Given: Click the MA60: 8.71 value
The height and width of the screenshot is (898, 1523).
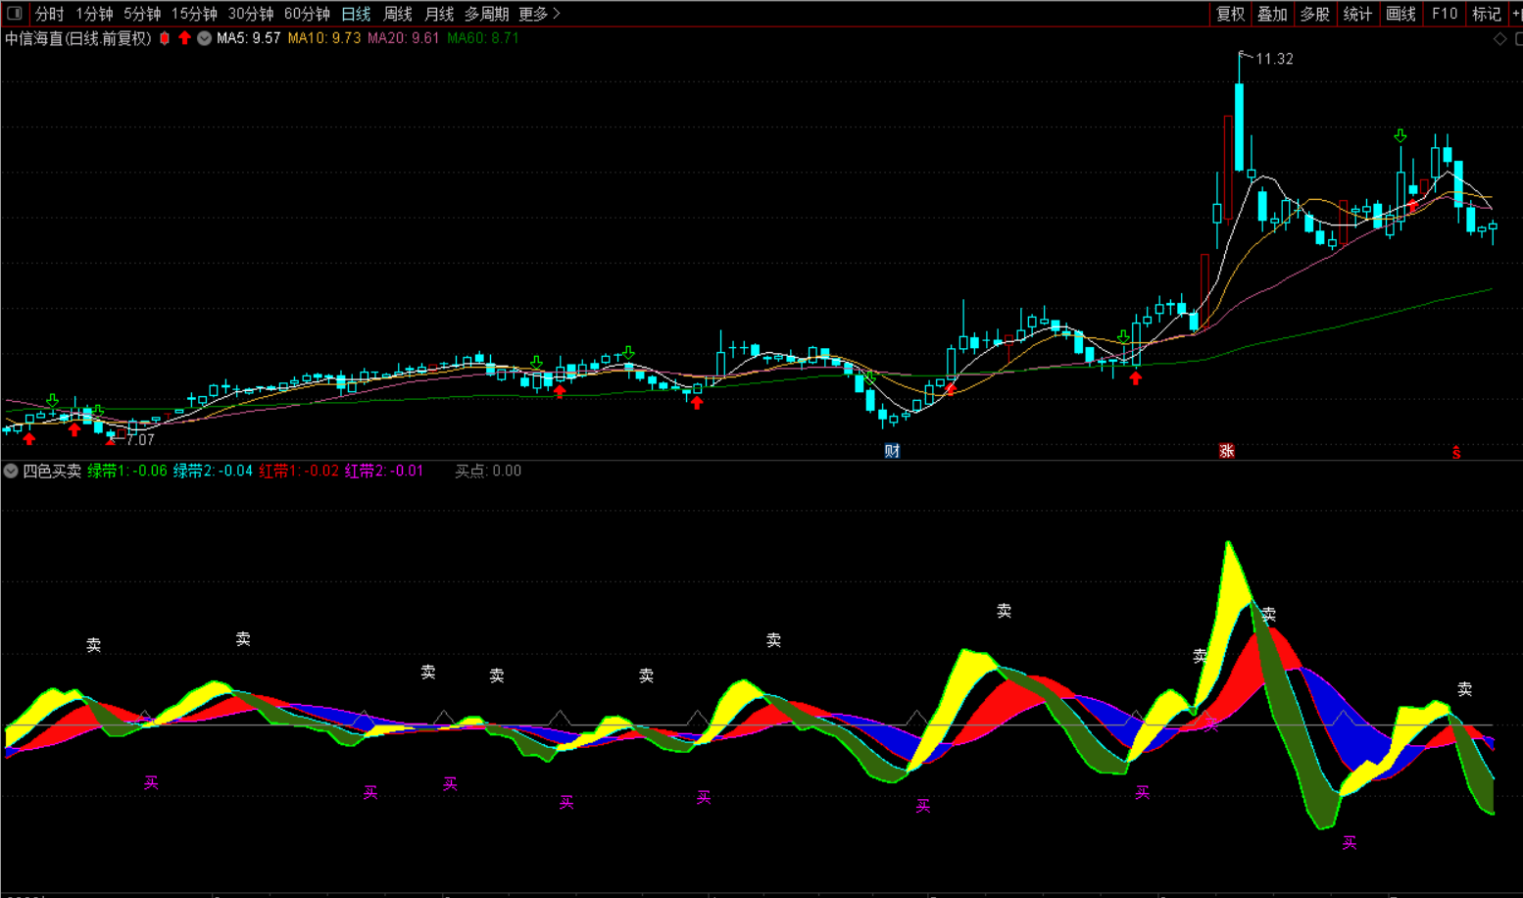Looking at the screenshot, I should [x=483, y=38].
